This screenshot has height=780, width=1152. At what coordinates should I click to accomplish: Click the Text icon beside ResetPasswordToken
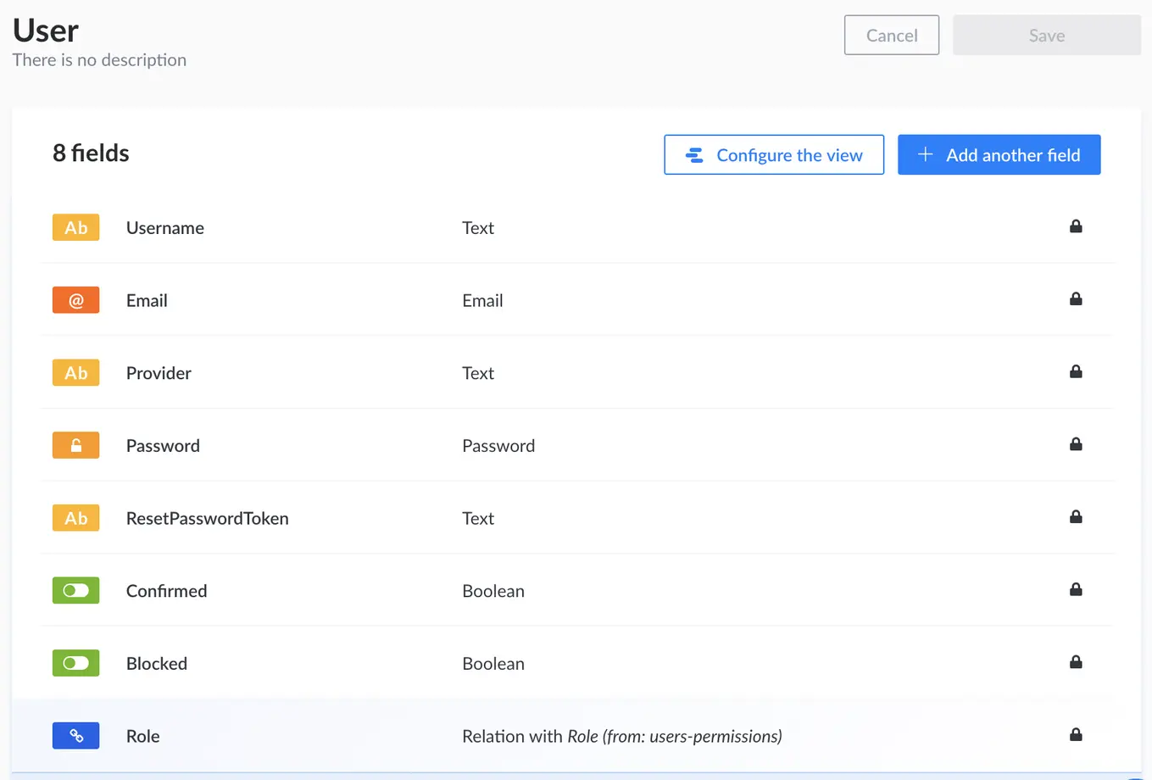click(x=75, y=518)
